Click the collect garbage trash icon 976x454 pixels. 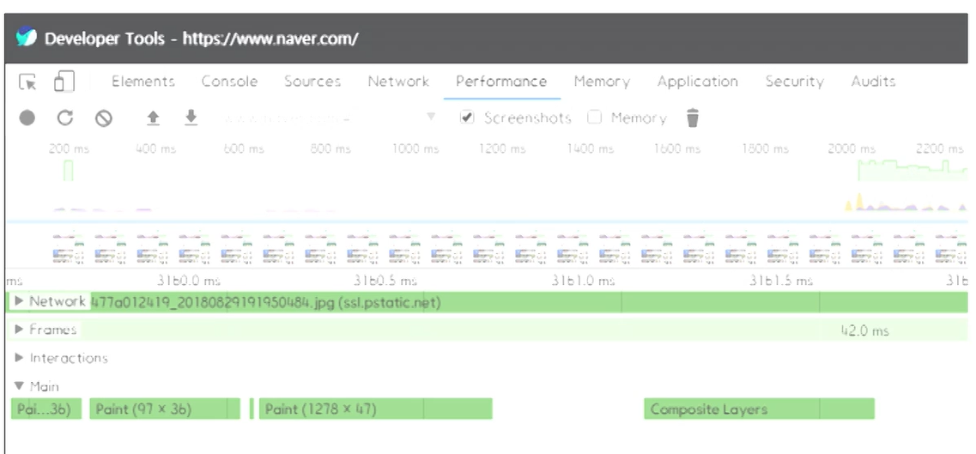pyautogui.click(x=693, y=118)
